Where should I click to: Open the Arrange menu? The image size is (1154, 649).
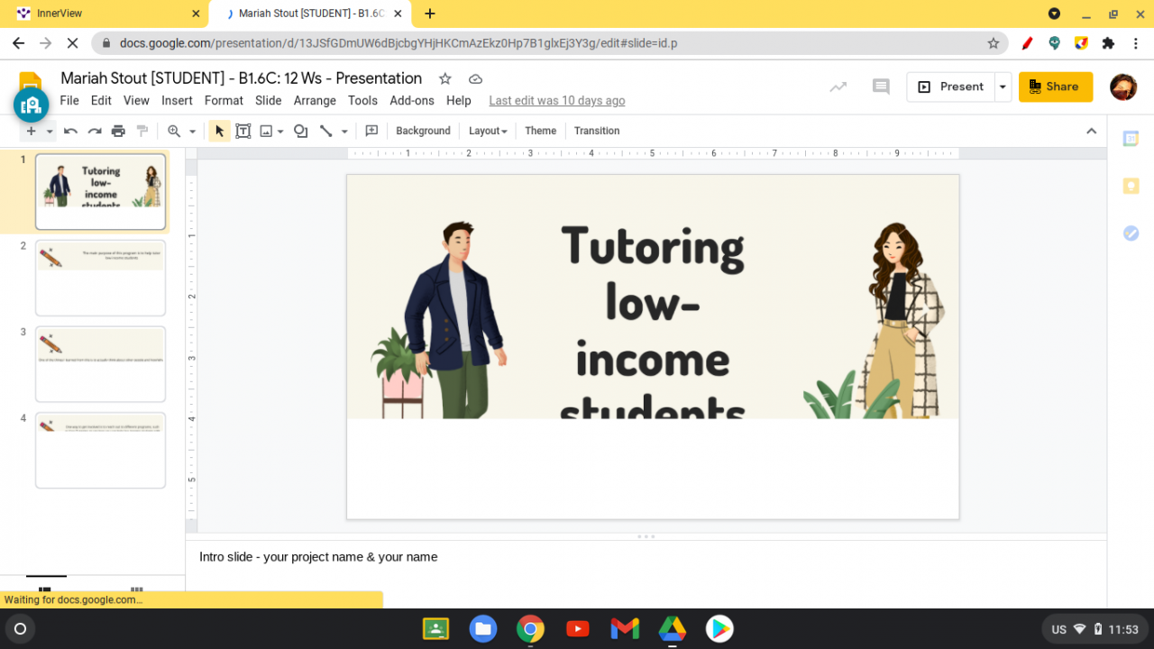(x=315, y=101)
